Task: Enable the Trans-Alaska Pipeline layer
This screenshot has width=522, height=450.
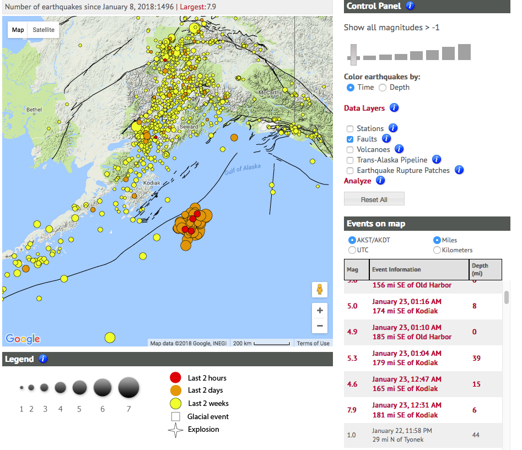Action: tap(350, 160)
